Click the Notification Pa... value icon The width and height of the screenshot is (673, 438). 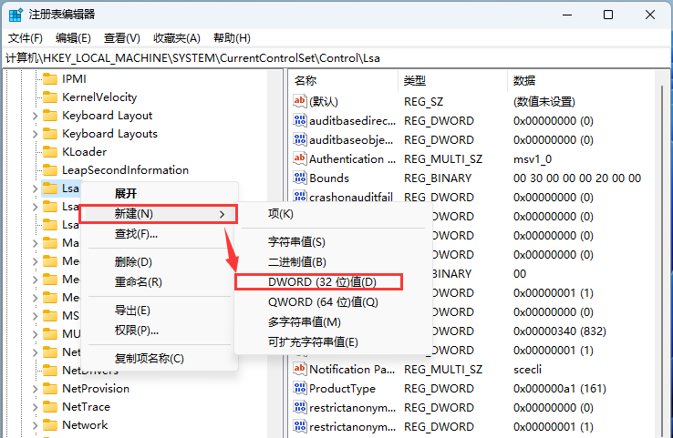(300, 369)
